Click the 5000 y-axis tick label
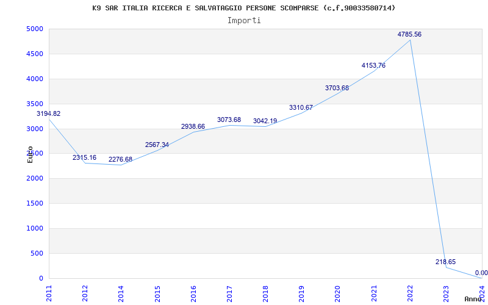Viewport: 488px width, 305px height. tap(35, 29)
